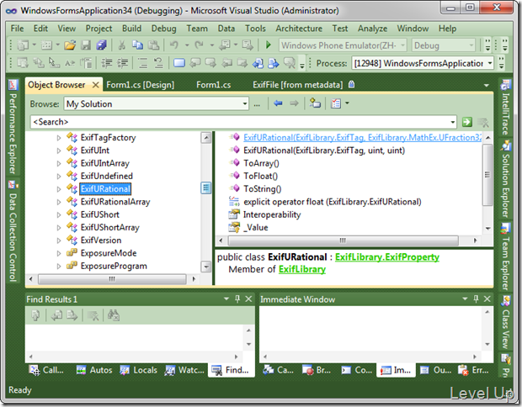Select the ToFloat() method
Viewport: 522px width, 407px height.
(261, 177)
